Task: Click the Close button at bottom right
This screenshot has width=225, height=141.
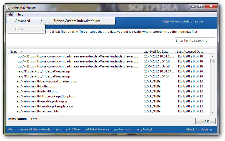Action: click(205, 121)
